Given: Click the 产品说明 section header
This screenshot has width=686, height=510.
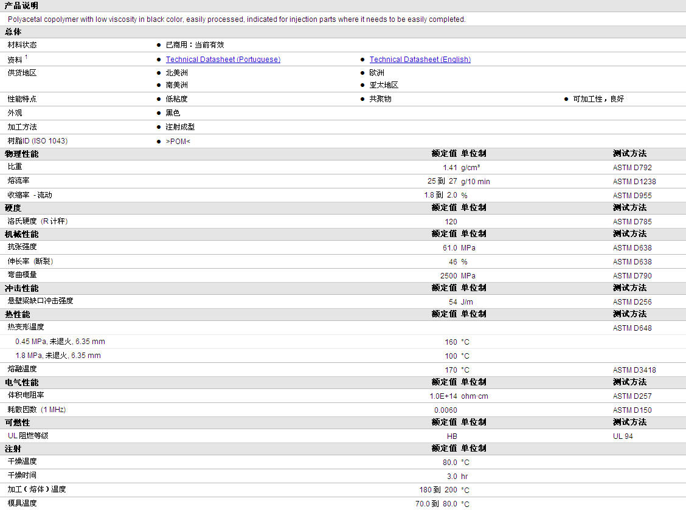Looking at the screenshot, I should click(x=21, y=5).
